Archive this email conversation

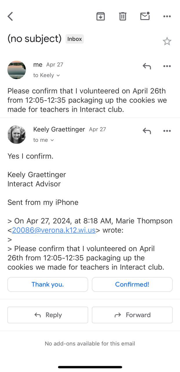pyautogui.click(x=101, y=16)
